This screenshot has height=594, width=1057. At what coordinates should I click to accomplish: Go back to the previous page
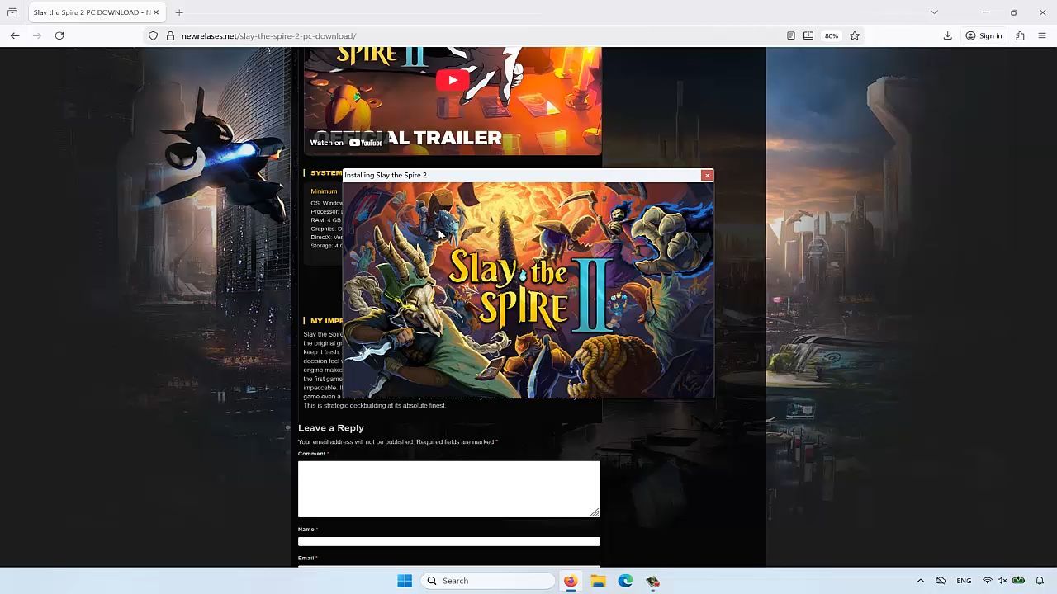point(15,35)
